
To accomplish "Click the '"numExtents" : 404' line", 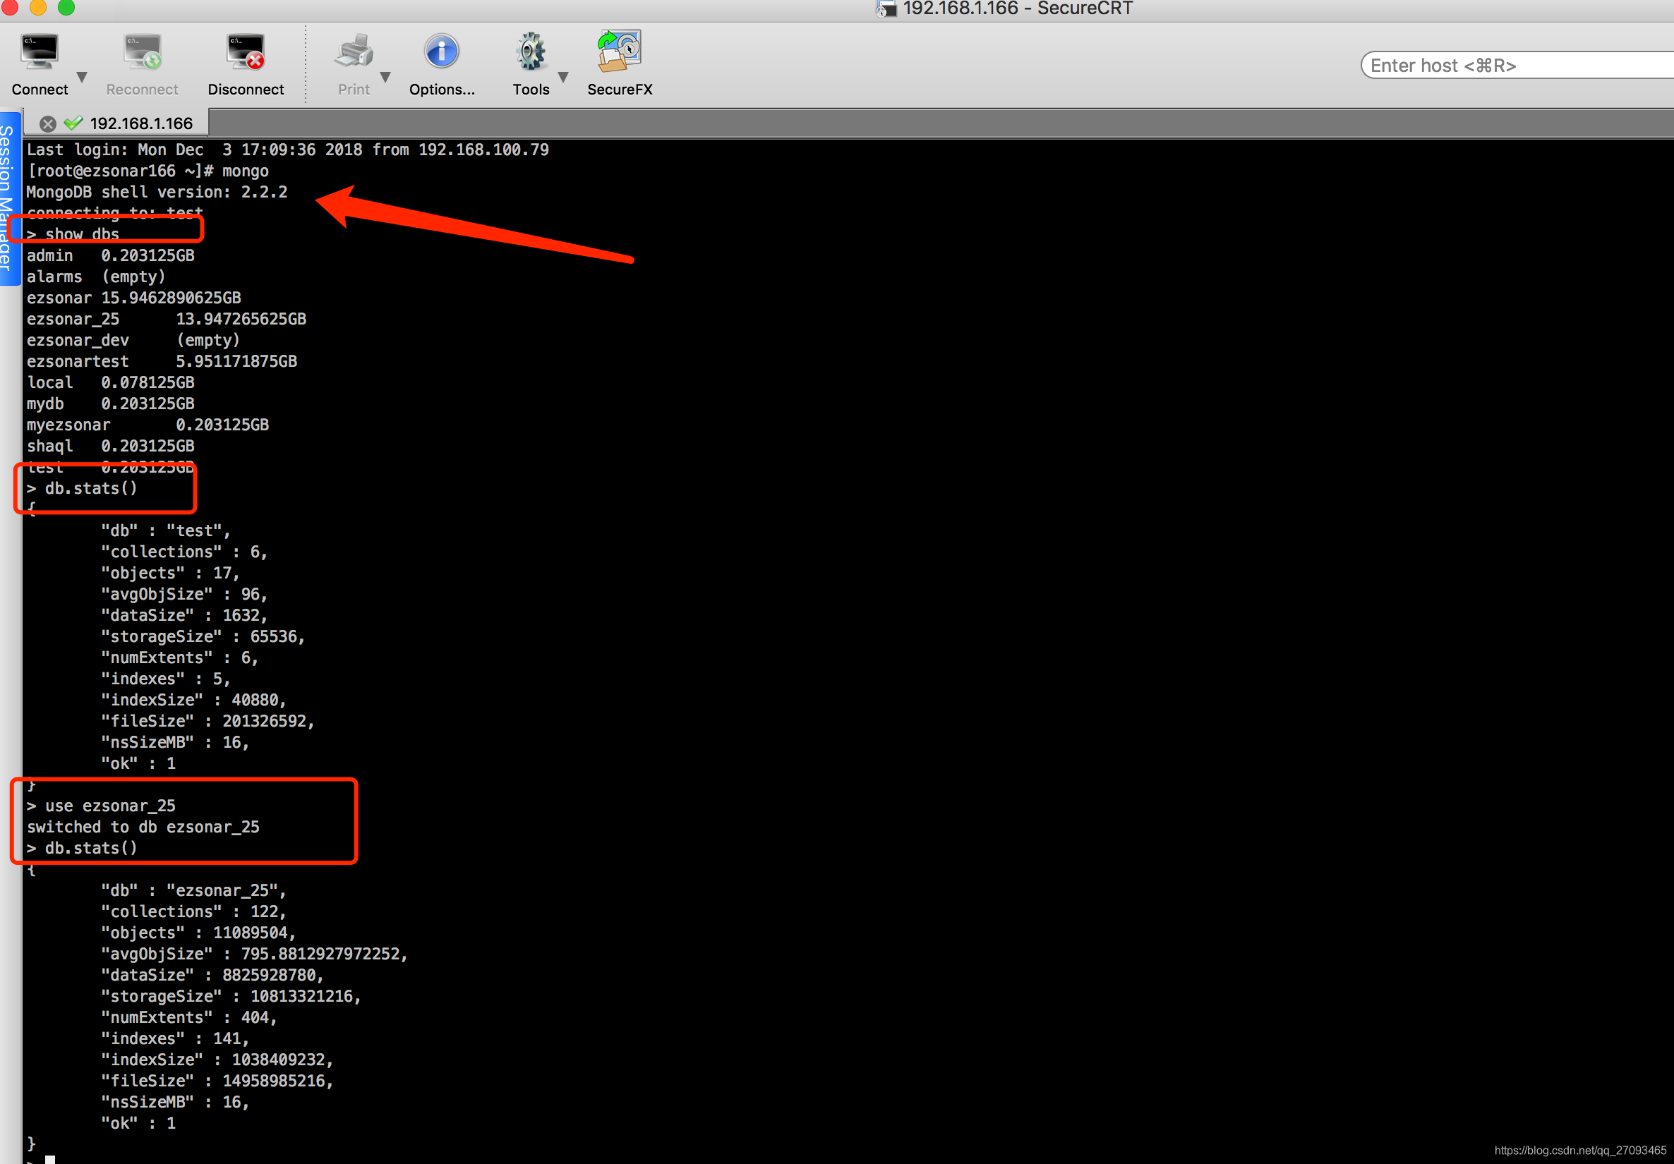I will click(x=189, y=1017).
